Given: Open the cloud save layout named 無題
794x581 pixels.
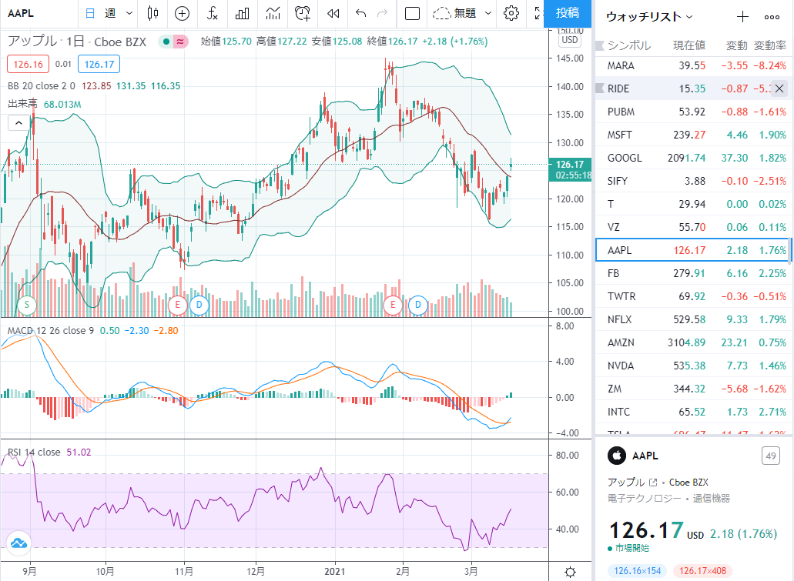Looking at the screenshot, I should [454, 13].
